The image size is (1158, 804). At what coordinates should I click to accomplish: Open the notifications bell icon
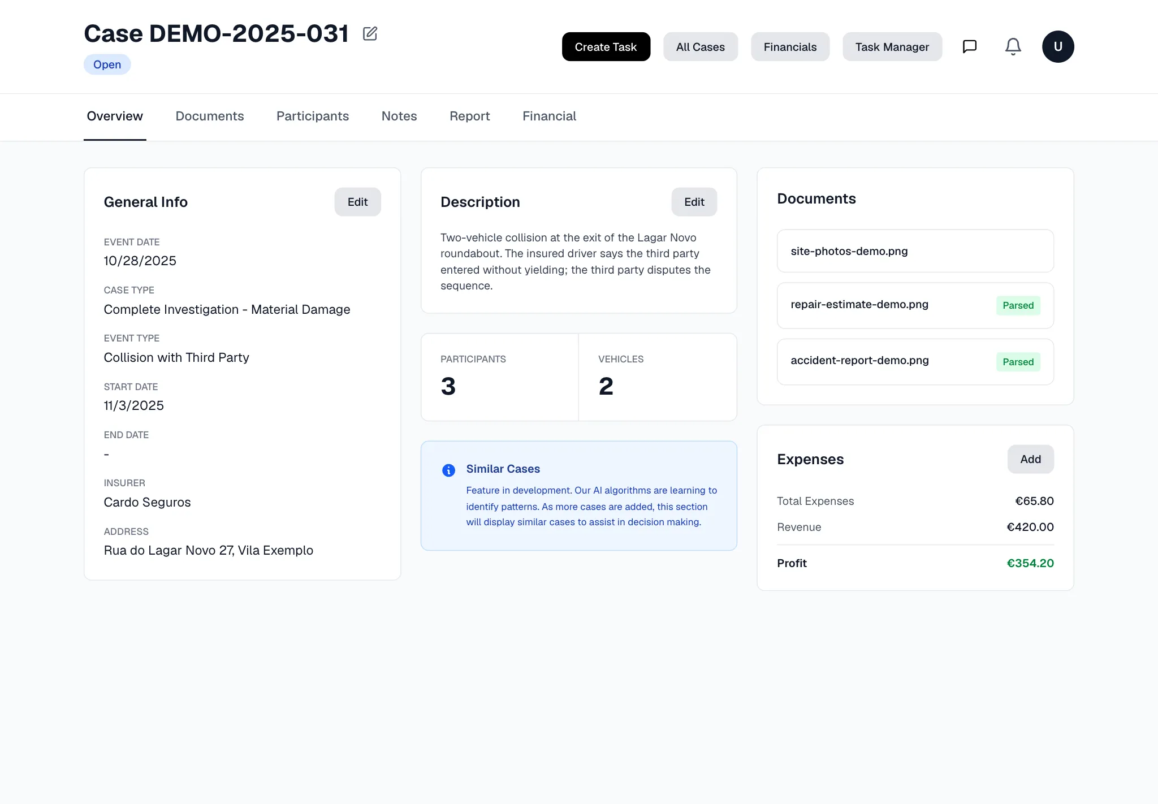tap(1013, 46)
